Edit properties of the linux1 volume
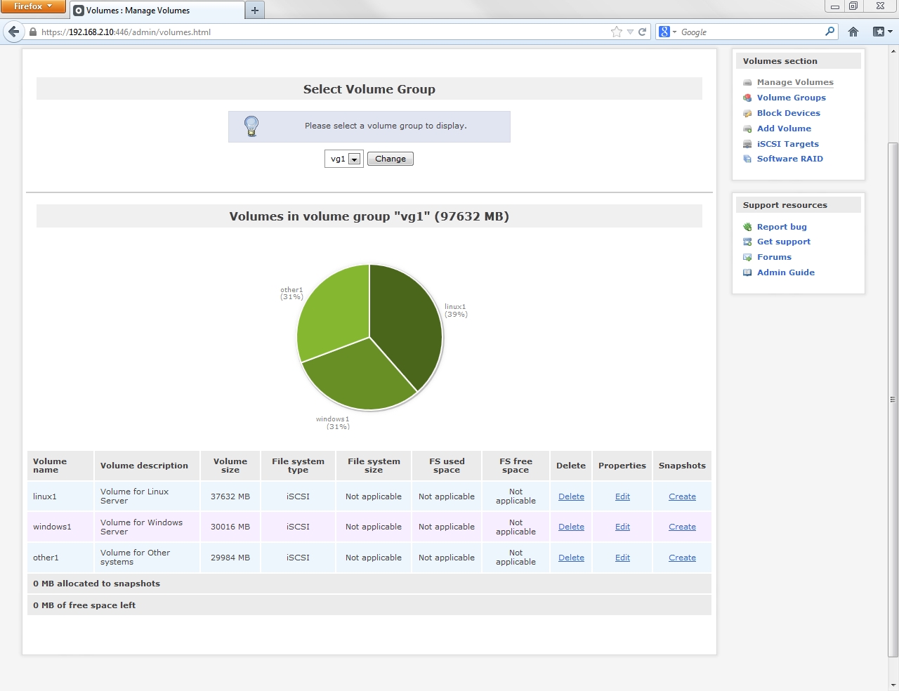899x691 pixels. coord(622,496)
